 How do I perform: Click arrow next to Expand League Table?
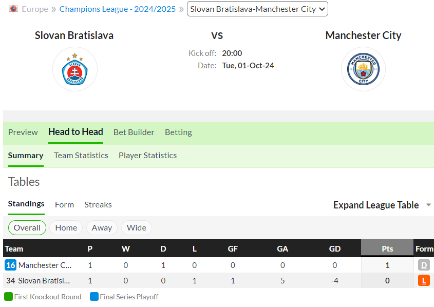coord(428,205)
